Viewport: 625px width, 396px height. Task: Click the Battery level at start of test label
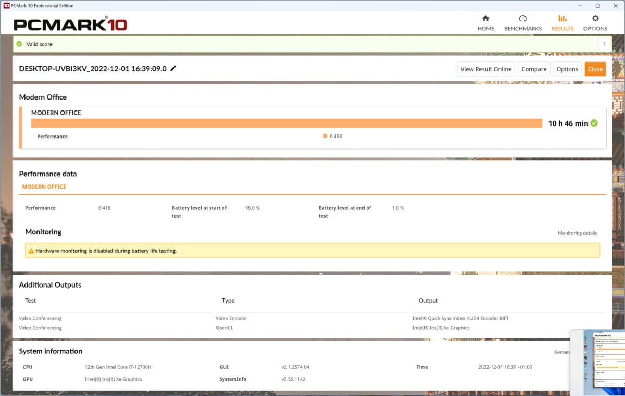[x=199, y=212]
